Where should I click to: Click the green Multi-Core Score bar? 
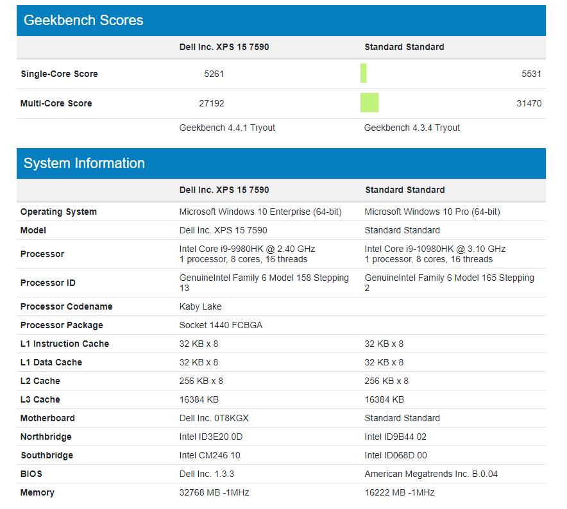(369, 103)
